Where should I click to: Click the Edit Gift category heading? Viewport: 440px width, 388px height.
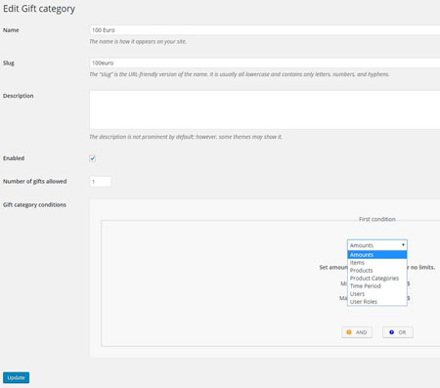pos(39,9)
